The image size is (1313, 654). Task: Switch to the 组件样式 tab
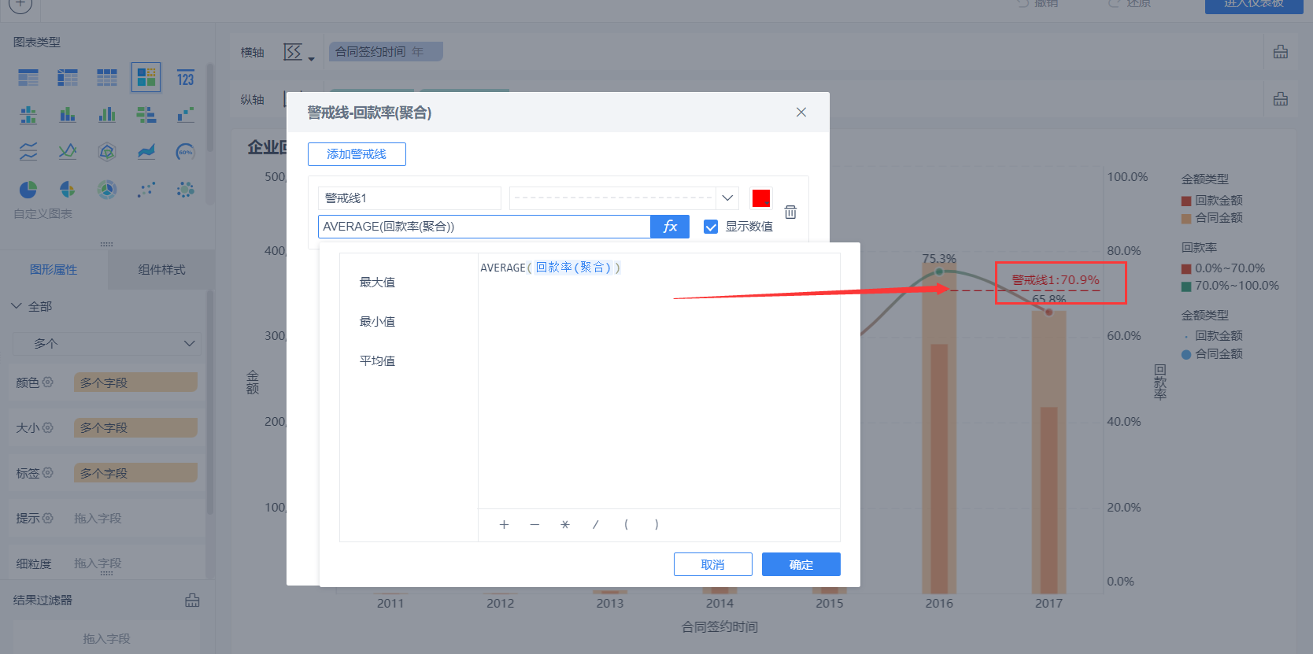(x=161, y=270)
